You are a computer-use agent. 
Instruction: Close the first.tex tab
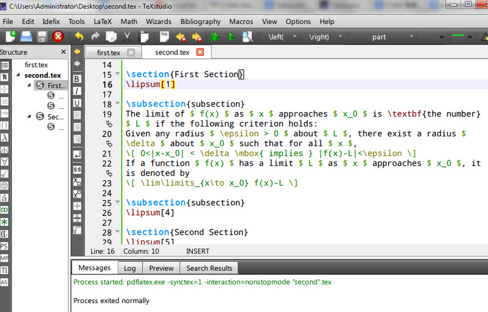(131, 52)
